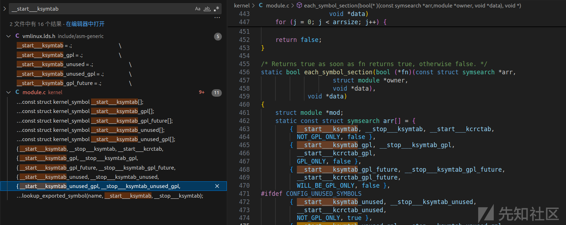Open result '__start___ksymtab = .;'
This screenshot has width=566, height=225.
(x=114, y=45)
